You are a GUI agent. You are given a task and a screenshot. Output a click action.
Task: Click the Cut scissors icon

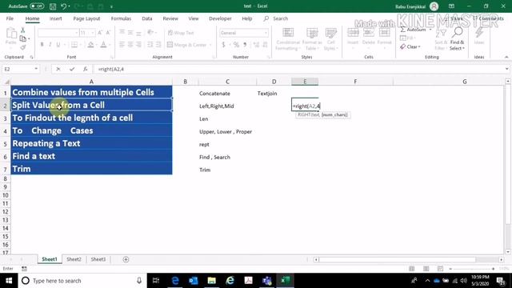pyautogui.click(x=23, y=30)
